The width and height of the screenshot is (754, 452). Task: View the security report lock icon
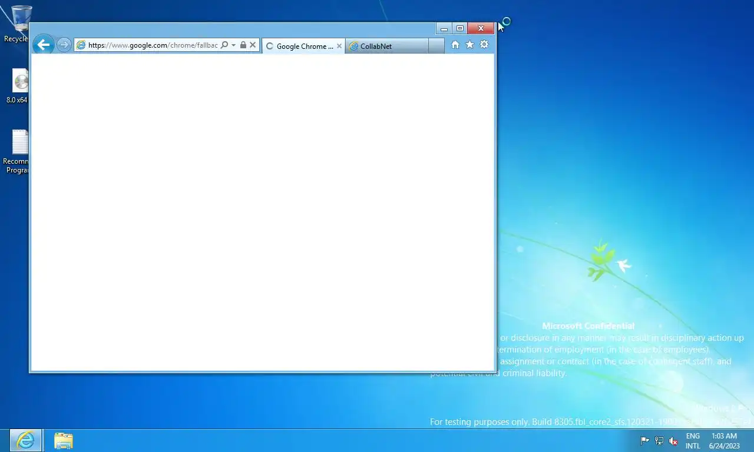point(243,45)
